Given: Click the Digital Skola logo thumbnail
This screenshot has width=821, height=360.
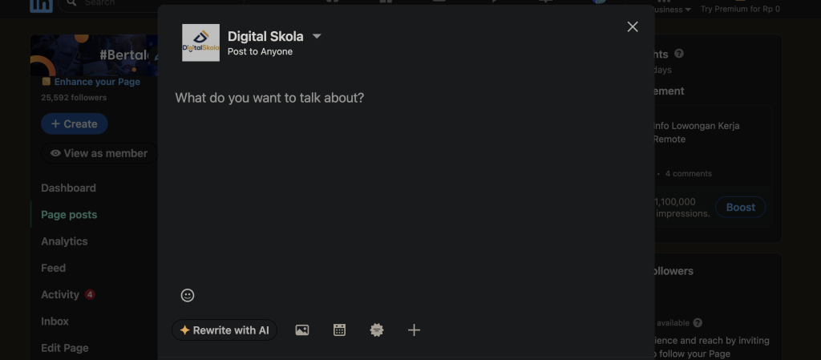Looking at the screenshot, I should [200, 43].
